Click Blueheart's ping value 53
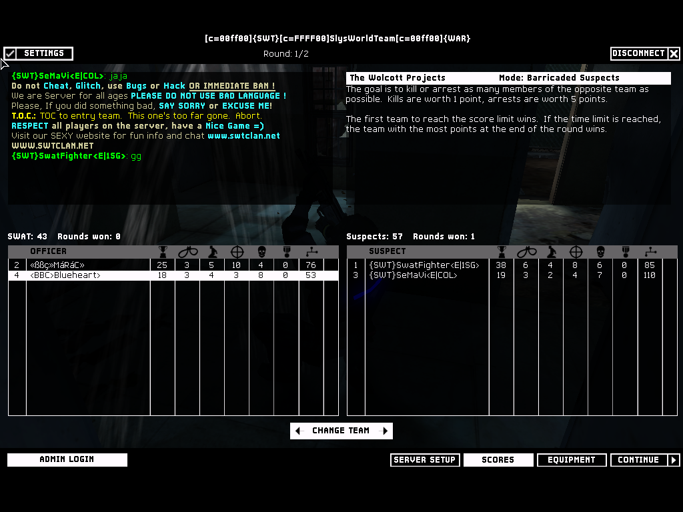Image resolution: width=683 pixels, height=512 pixels. tap(311, 275)
